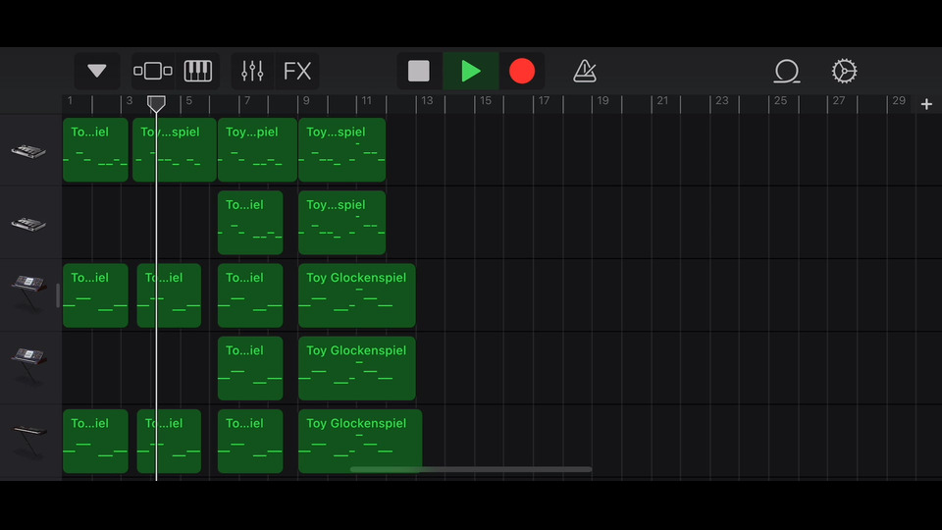Open track controls mixer sliders
942x530 pixels.
252,71
